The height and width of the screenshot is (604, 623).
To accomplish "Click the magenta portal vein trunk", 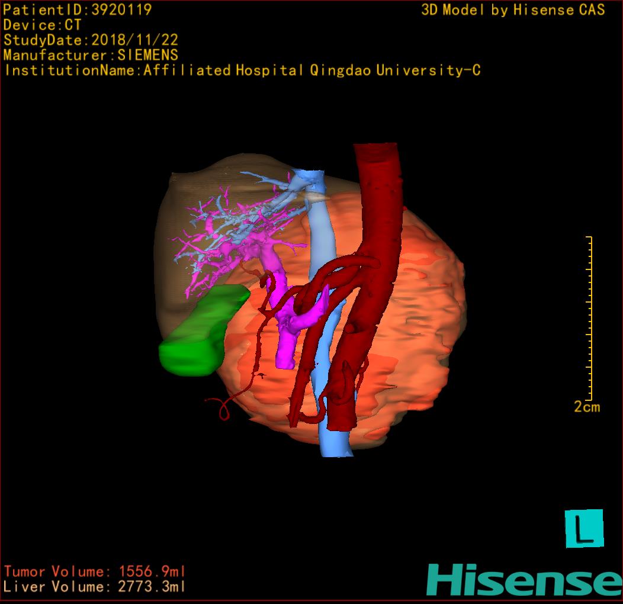I will (286, 343).
